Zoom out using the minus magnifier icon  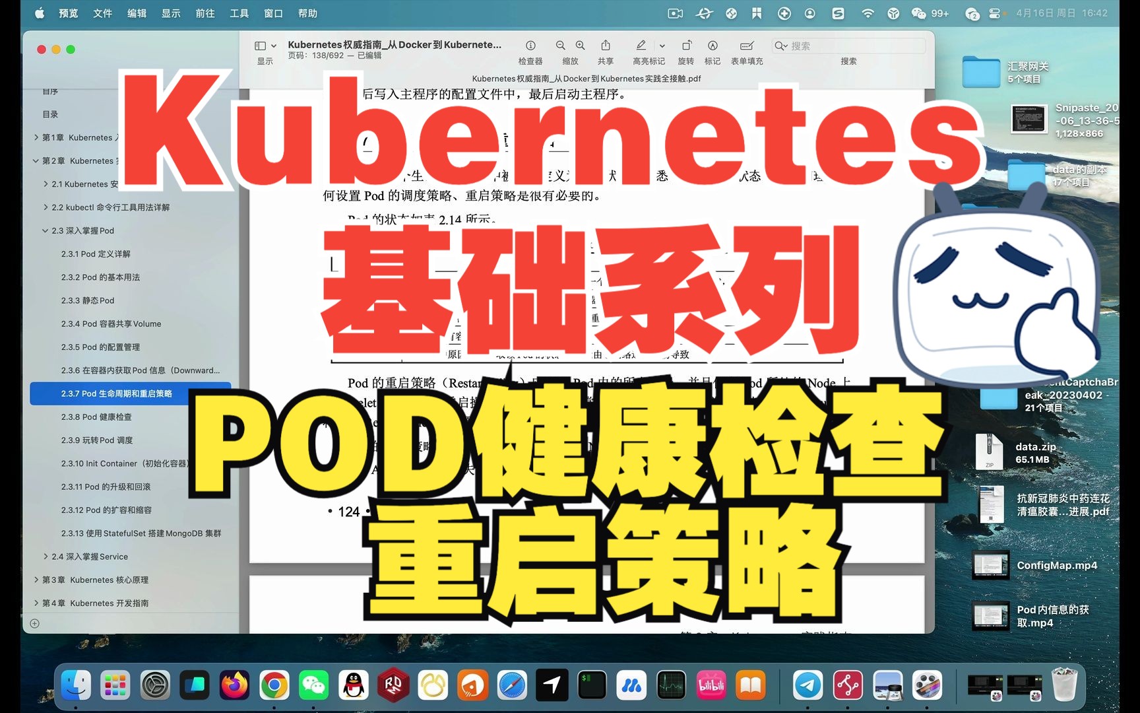point(560,46)
